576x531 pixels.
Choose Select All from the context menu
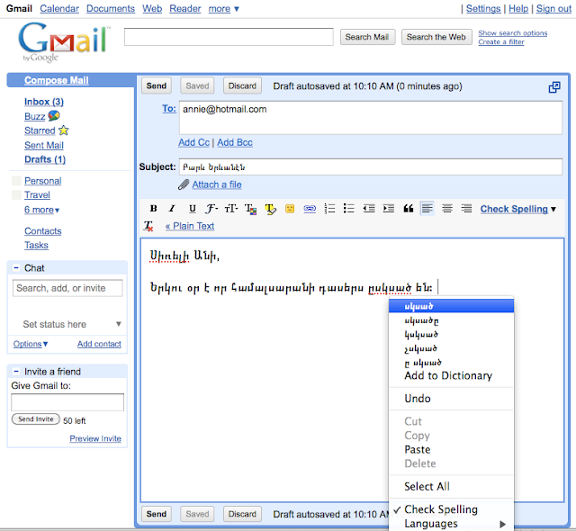click(451, 487)
